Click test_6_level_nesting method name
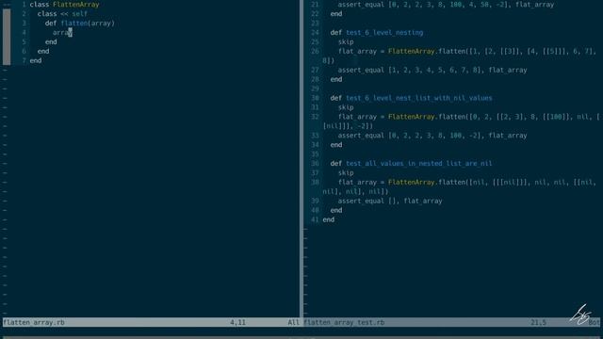 (x=384, y=33)
